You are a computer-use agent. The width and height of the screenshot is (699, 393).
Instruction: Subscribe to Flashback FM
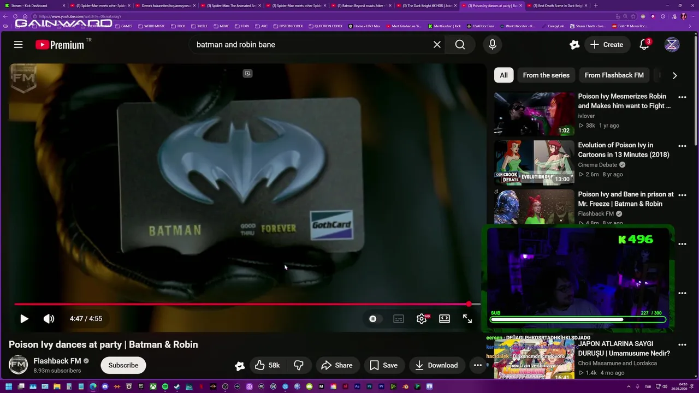coord(123,365)
